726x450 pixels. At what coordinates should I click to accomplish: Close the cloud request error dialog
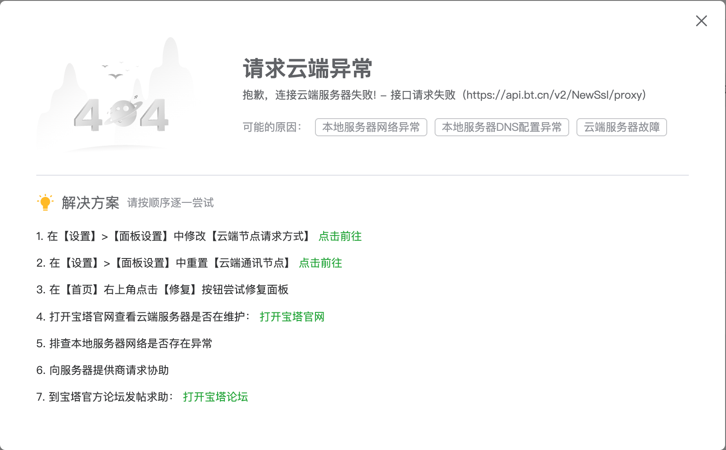click(x=701, y=21)
